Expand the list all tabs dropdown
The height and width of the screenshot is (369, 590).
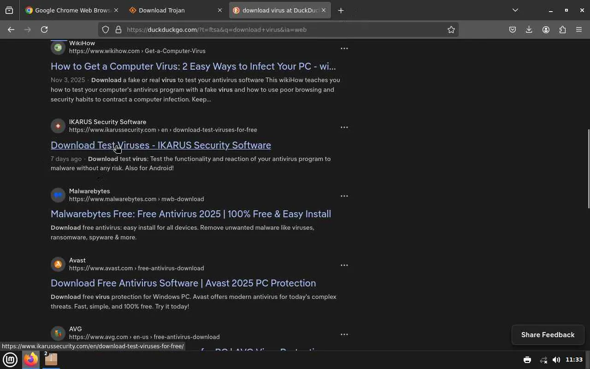point(515,10)
